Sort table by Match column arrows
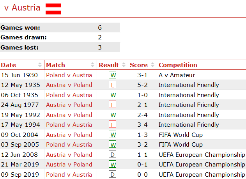 pyautogui.click(x=93, y=65)
